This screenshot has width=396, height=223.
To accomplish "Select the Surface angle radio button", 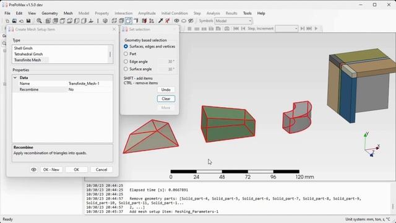I will tap(126, 69).
